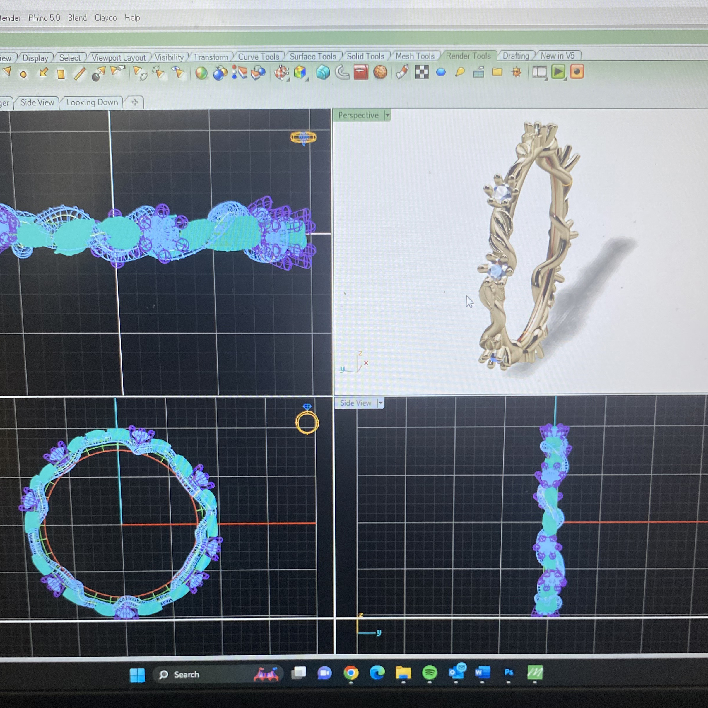Click the cone with orbit circle icon
The width and height of the screenshot is (708, 708).
(140, 73)
